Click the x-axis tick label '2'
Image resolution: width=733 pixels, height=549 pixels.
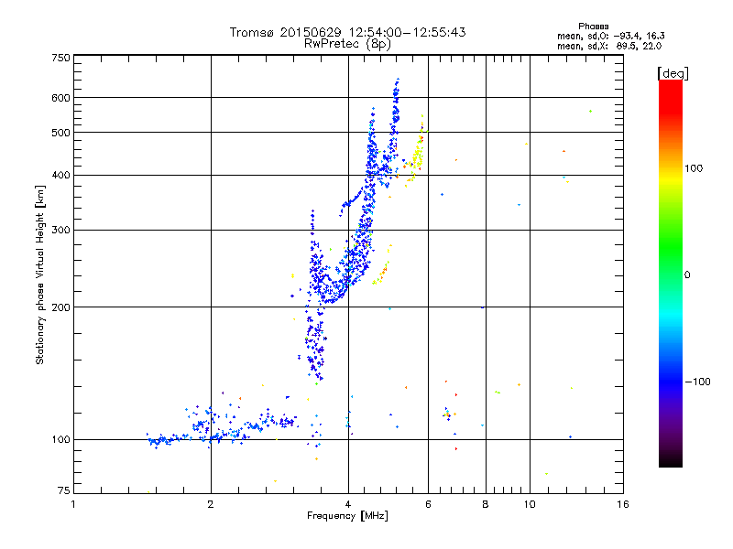point(211,504)
